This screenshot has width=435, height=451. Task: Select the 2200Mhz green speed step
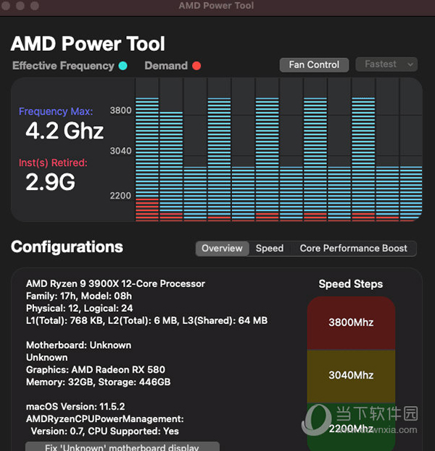(351, 427)
